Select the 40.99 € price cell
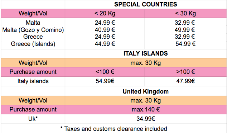This screenshot has width=227, height=133. click(x=105, y=30)
